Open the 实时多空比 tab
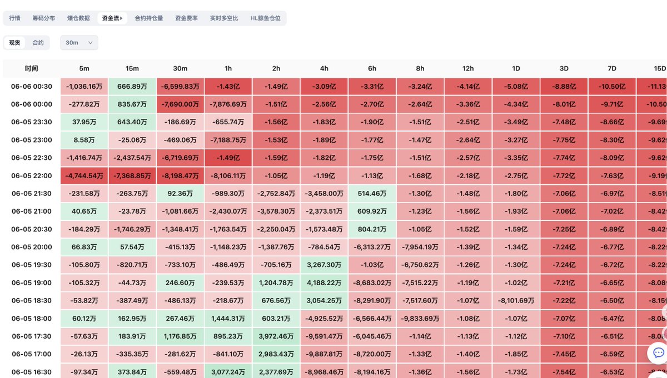Screen dimensions: 667x378 point(224,18)
